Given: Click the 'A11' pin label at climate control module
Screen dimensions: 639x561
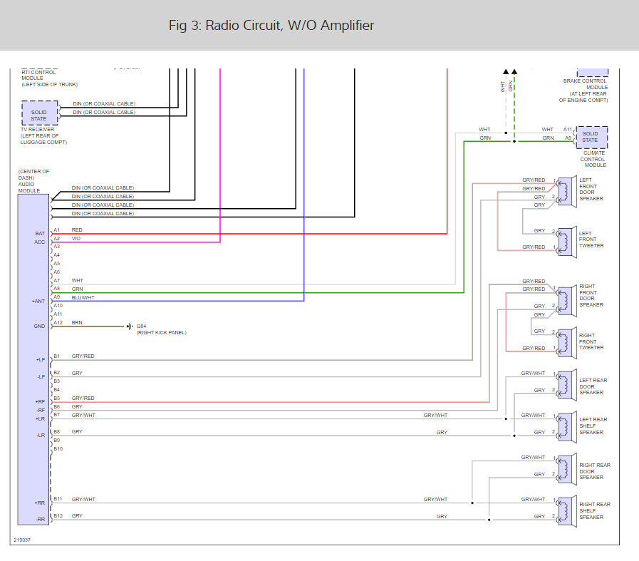Looking at the screenshot, I should tap(568, 130).
